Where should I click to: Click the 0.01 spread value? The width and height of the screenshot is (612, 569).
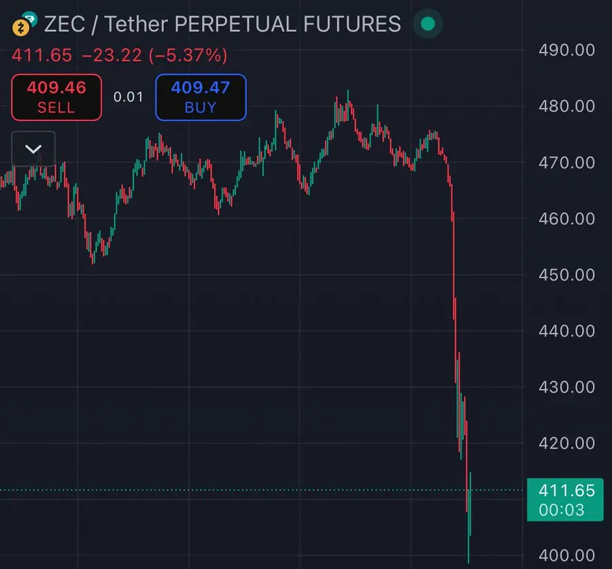click(x=129, y=97)
